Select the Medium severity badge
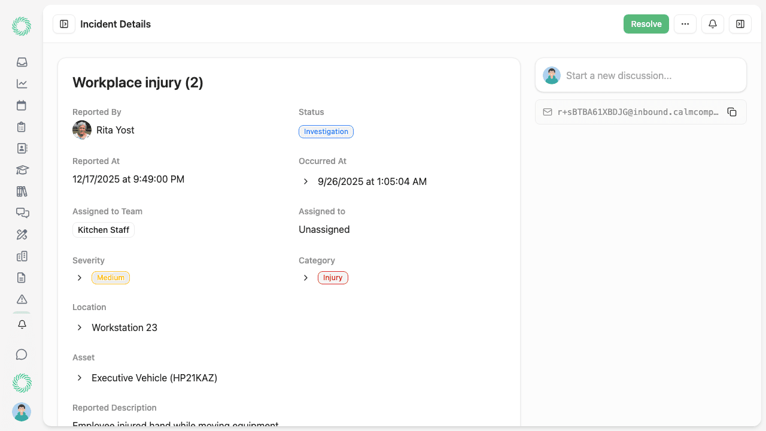 tap(110, 277)
